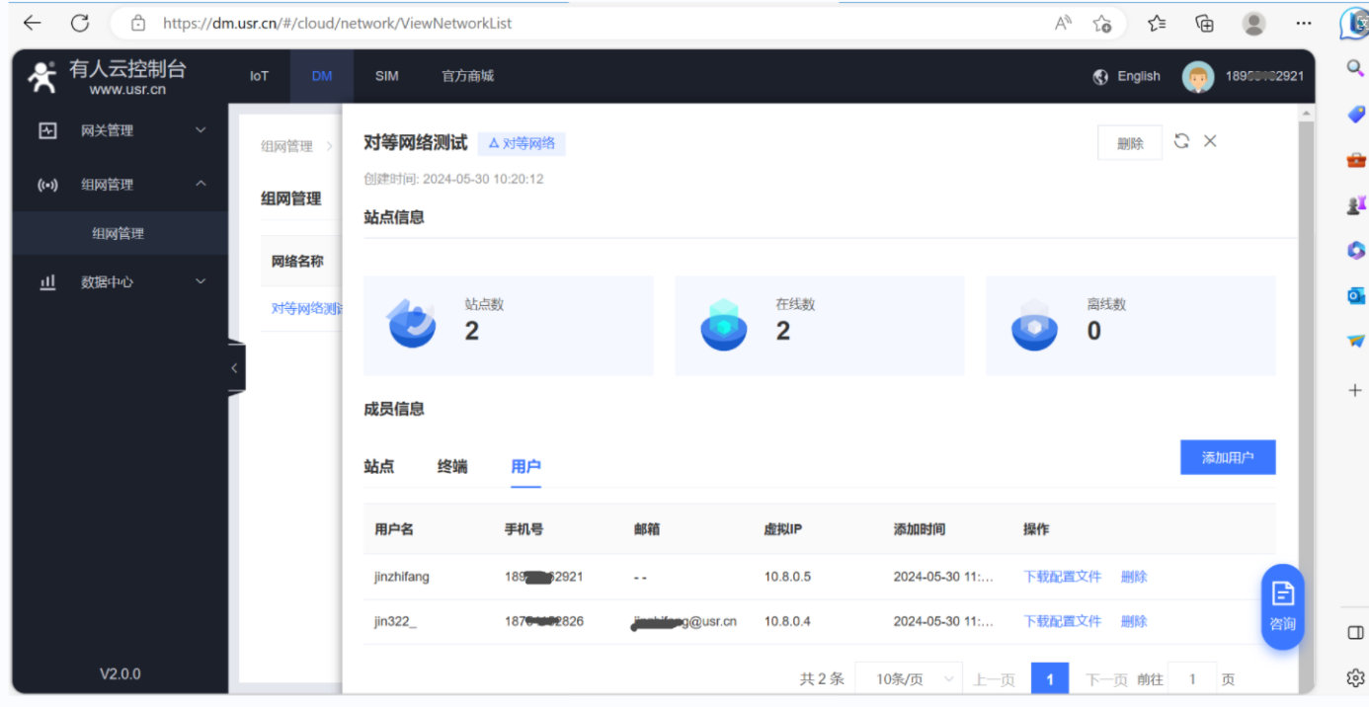Click the Edge favorites star icon
The width and height of the screenshot is (1369, 707).
pyautogui.click(x=1102, y=23)
